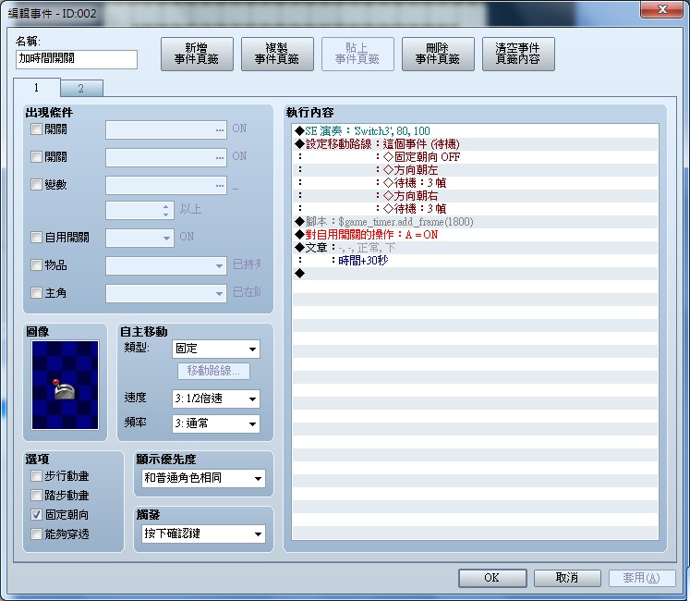Click the 刪除事件頁簽 button
The height and width of the screenshot is (601, 690).
click(x=438, y=54)
